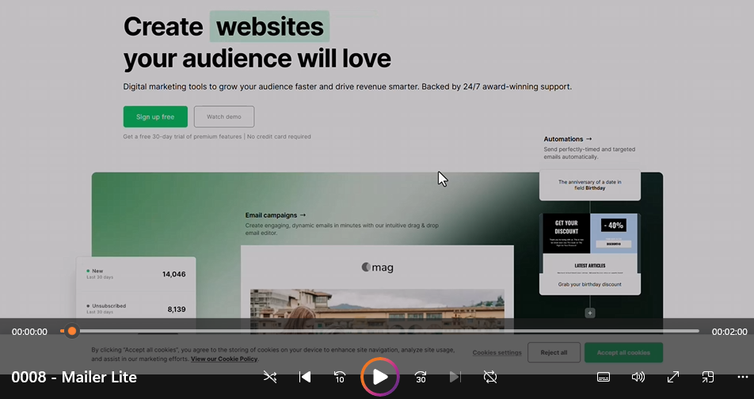Click the seek bar handle
754x399 pixels.
click(x=71, y=331)
